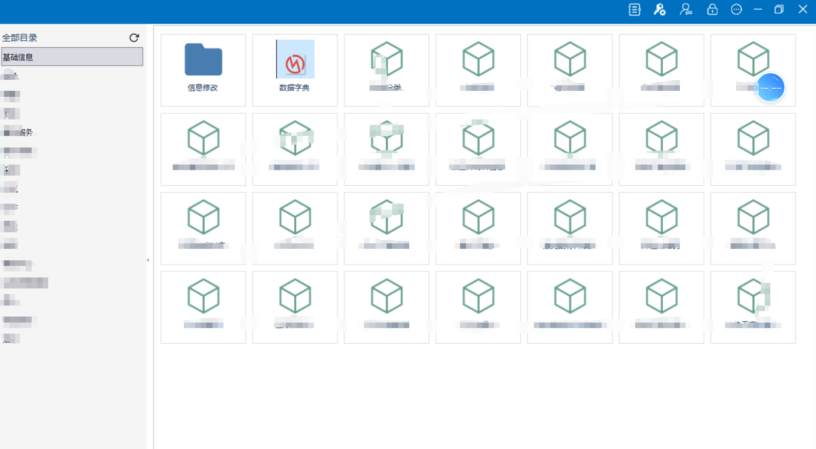Minimize the application window

(x=758, y=10)
